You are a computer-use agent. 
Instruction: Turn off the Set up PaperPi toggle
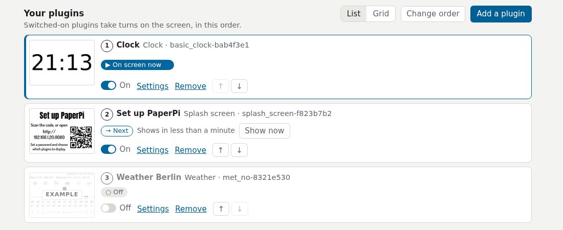coord(109,149)
